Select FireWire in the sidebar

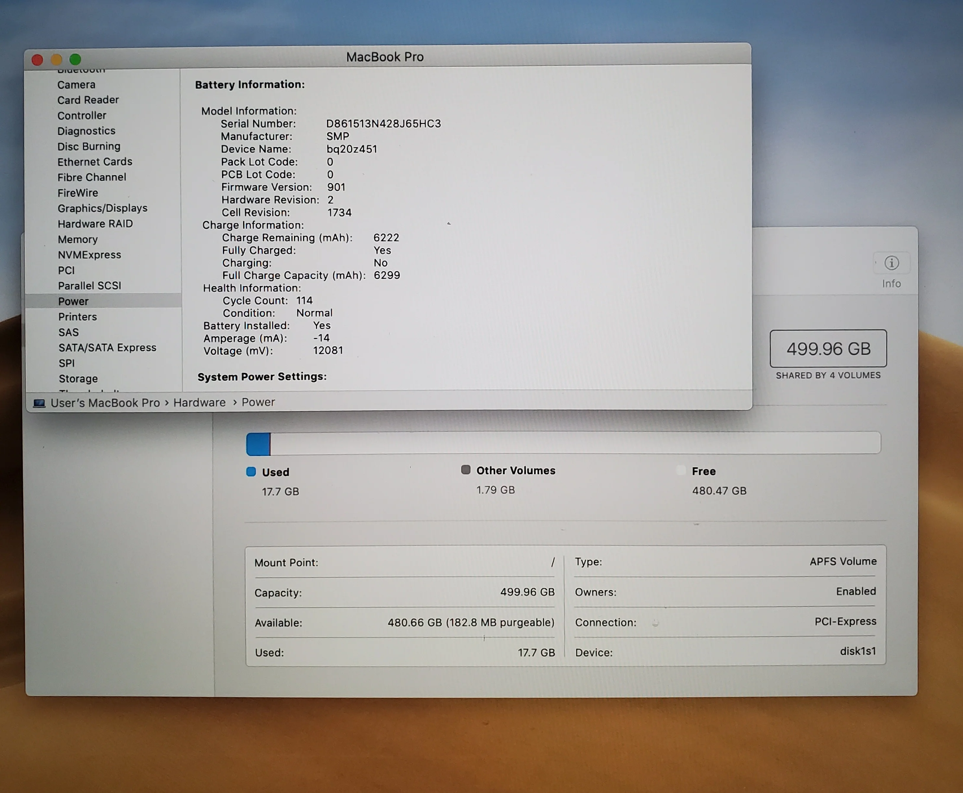point(78,193)
